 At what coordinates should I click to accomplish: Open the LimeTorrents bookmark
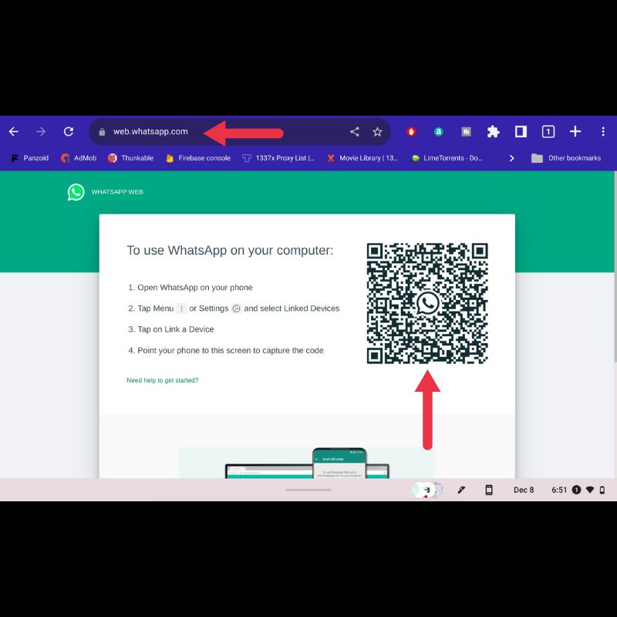447,158
